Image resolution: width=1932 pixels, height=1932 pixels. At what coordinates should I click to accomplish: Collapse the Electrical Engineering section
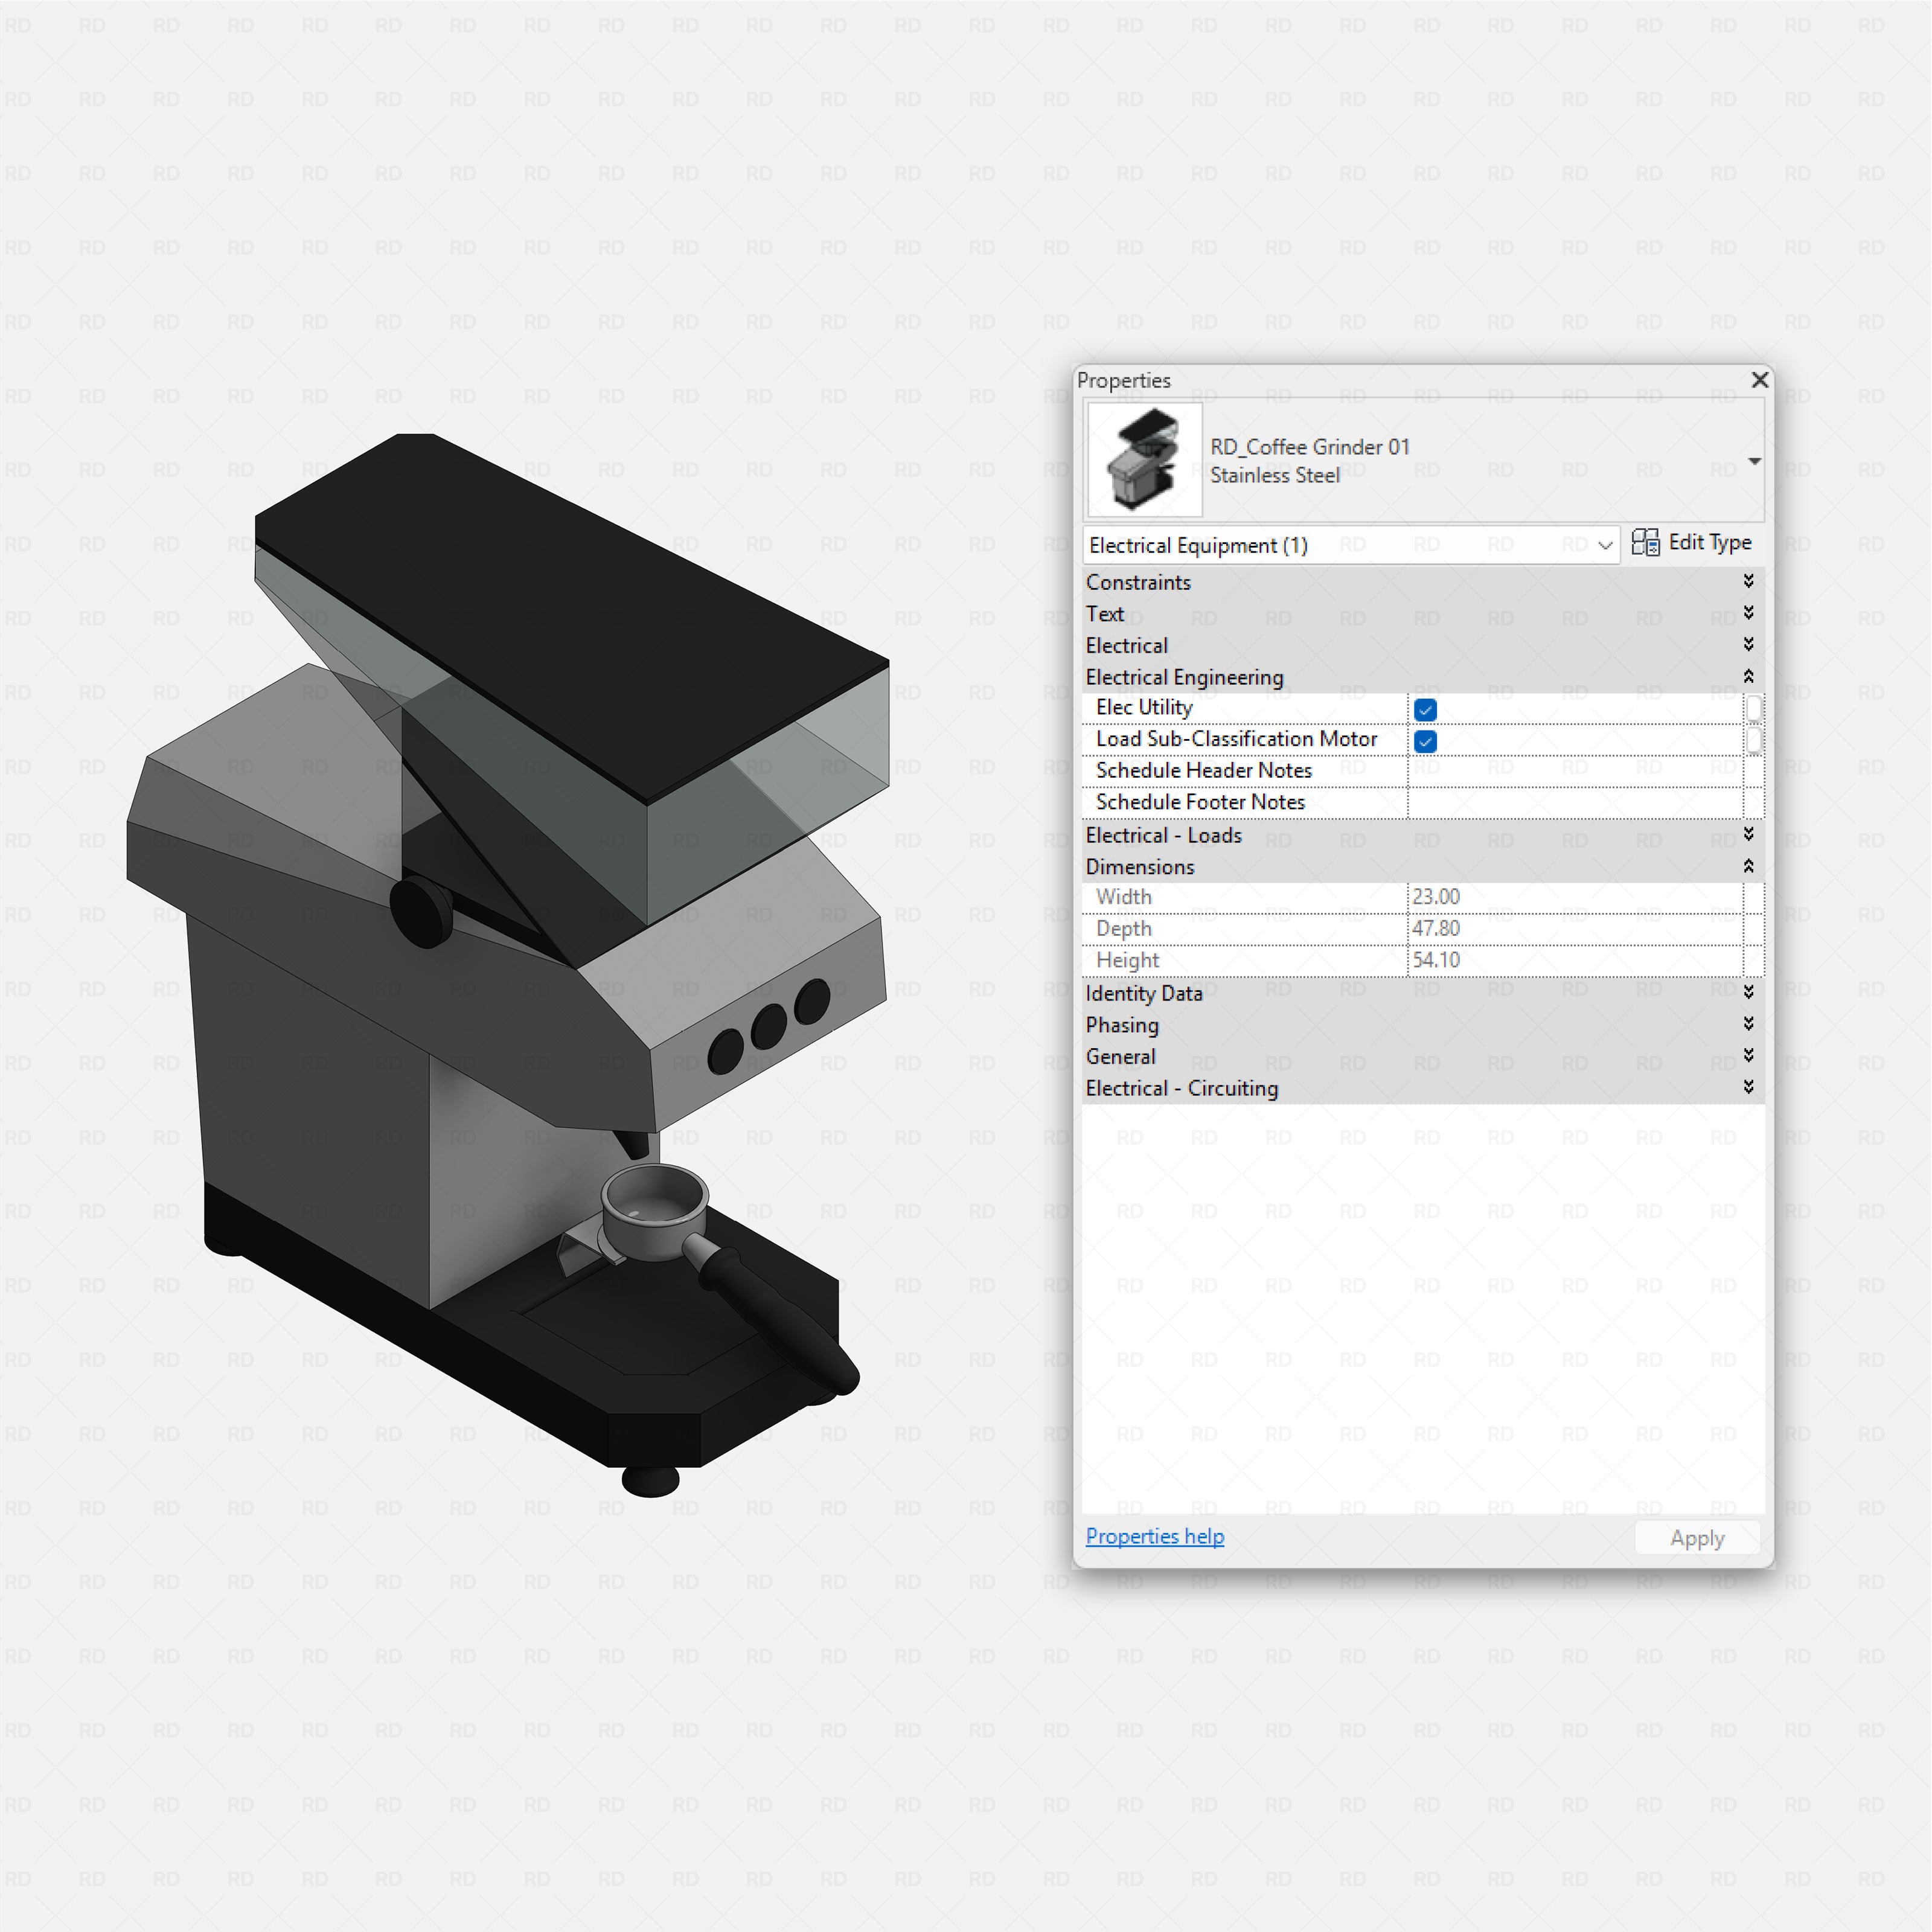(x=1749, y=676)
